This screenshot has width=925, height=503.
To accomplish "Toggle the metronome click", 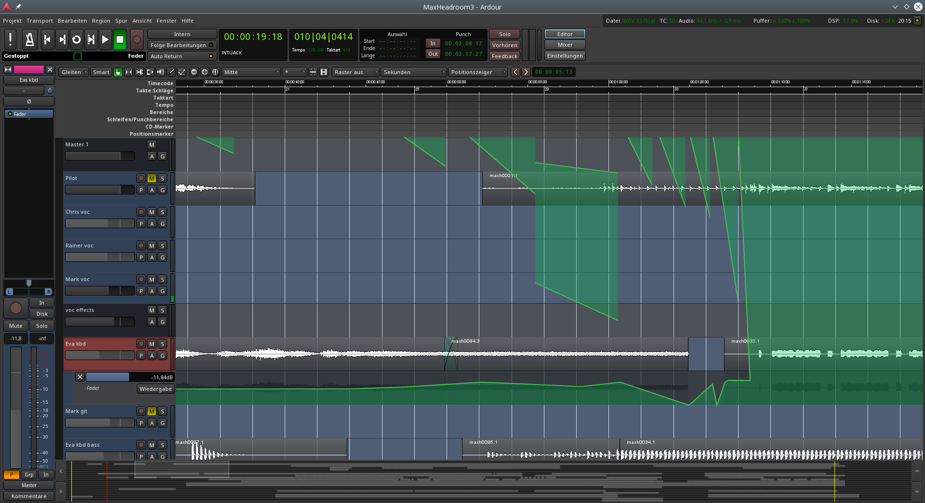I will [x=29, y=40].
